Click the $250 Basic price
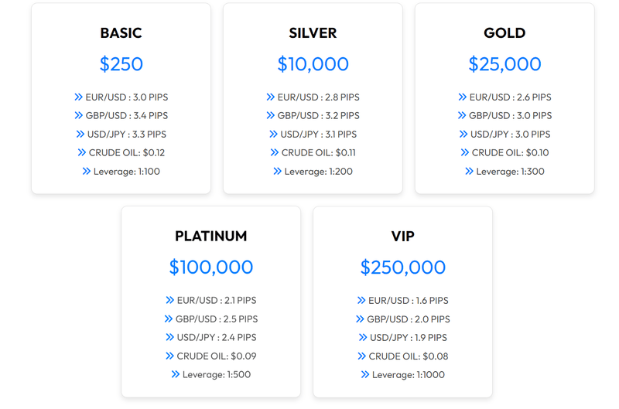Screen dimensions: 619x409 click(121, 64)
